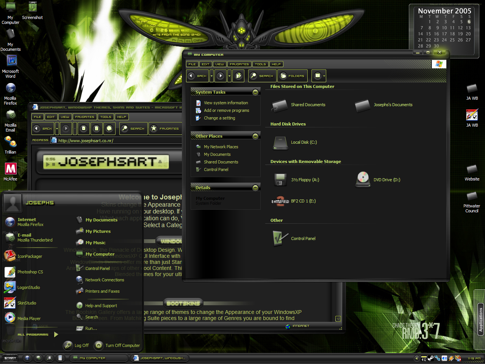Click Start button on taskbar
The image size is (485, 364).
point(10,358)
